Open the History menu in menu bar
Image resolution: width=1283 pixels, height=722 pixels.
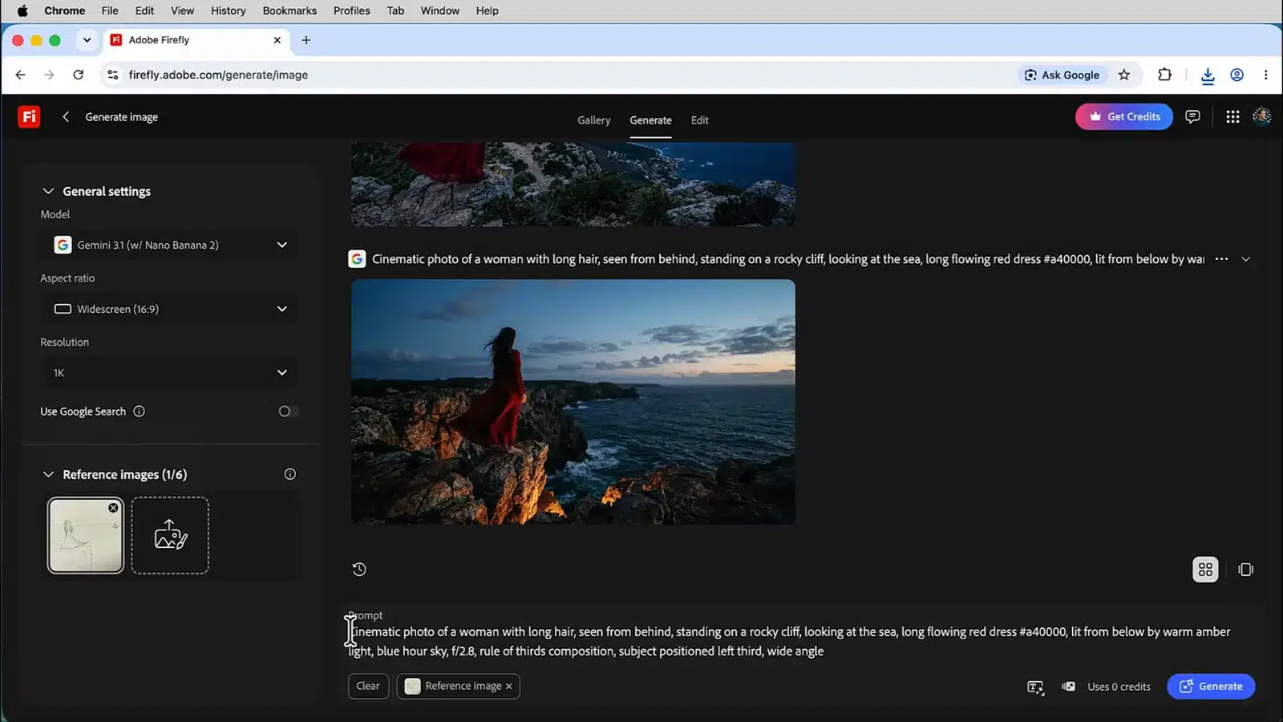pos(228,10)
